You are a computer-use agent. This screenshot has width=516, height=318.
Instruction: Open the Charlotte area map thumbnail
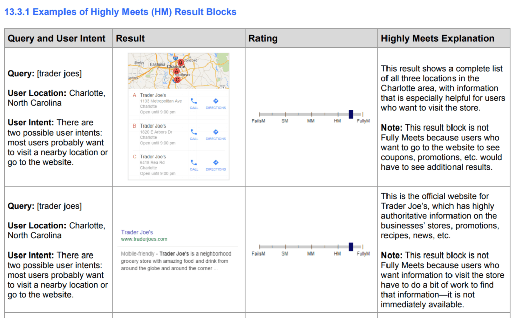[x=179, y=71]
